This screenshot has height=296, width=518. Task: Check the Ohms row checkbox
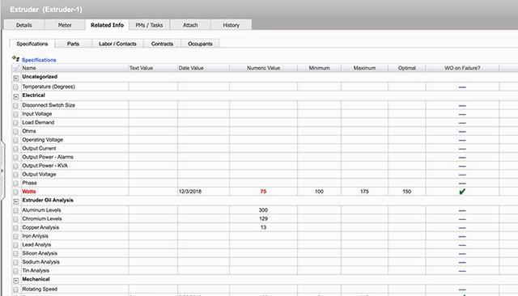15,131
